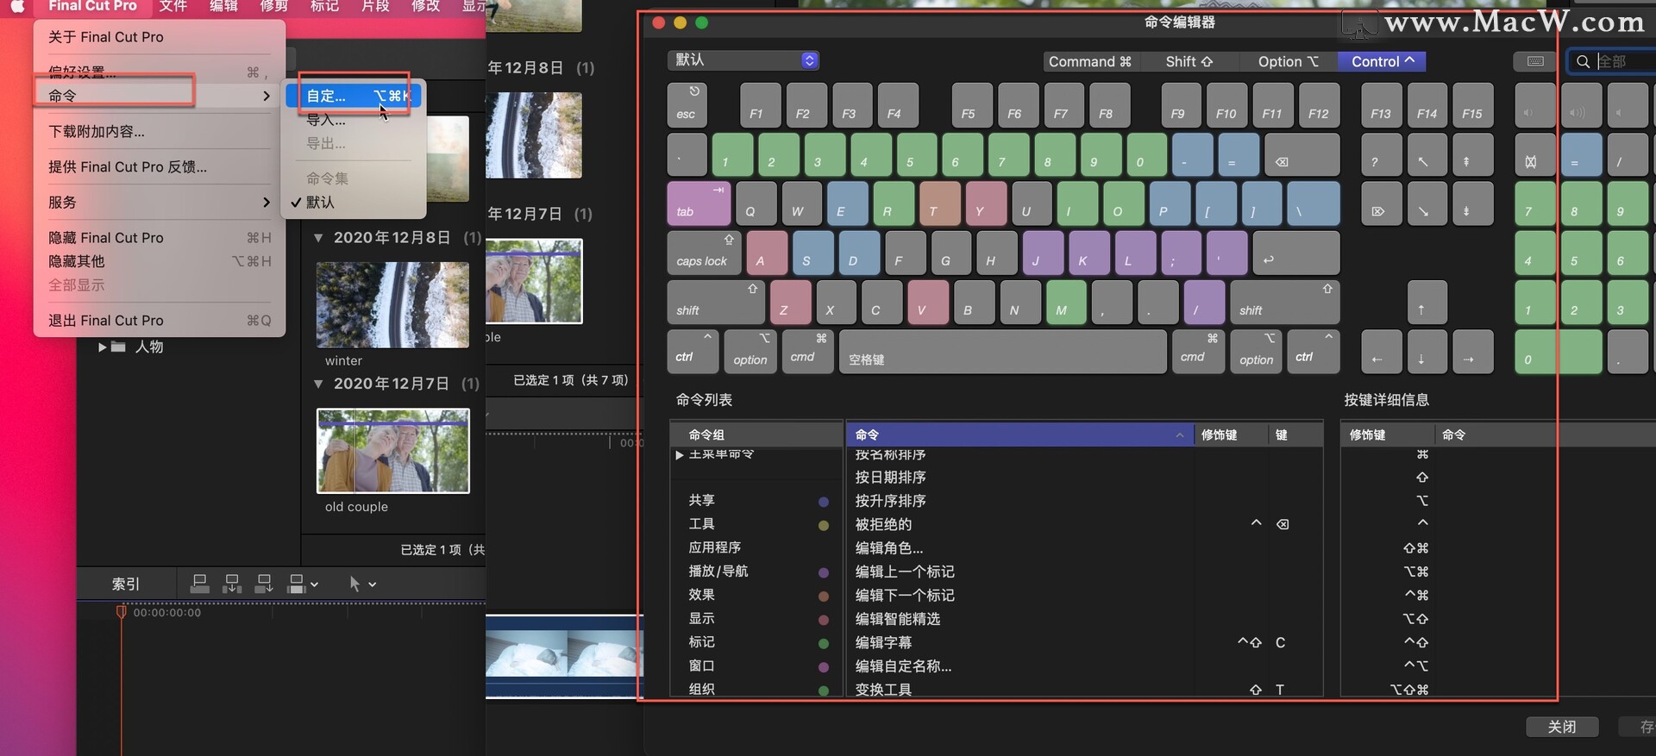Select the 标记 command group color dot
The width and height of the screenshot is (1656, 756).
[x=824, y=643]
